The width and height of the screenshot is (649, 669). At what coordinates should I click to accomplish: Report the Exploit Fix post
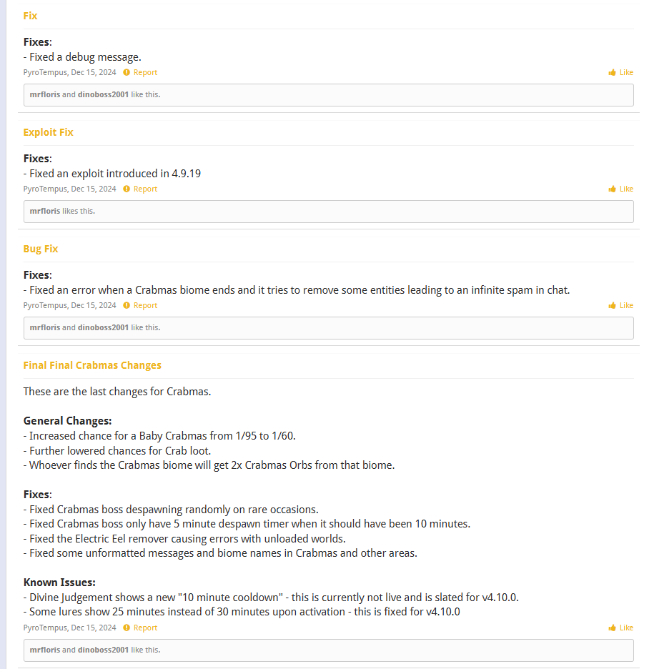click(x=140, y=189)
